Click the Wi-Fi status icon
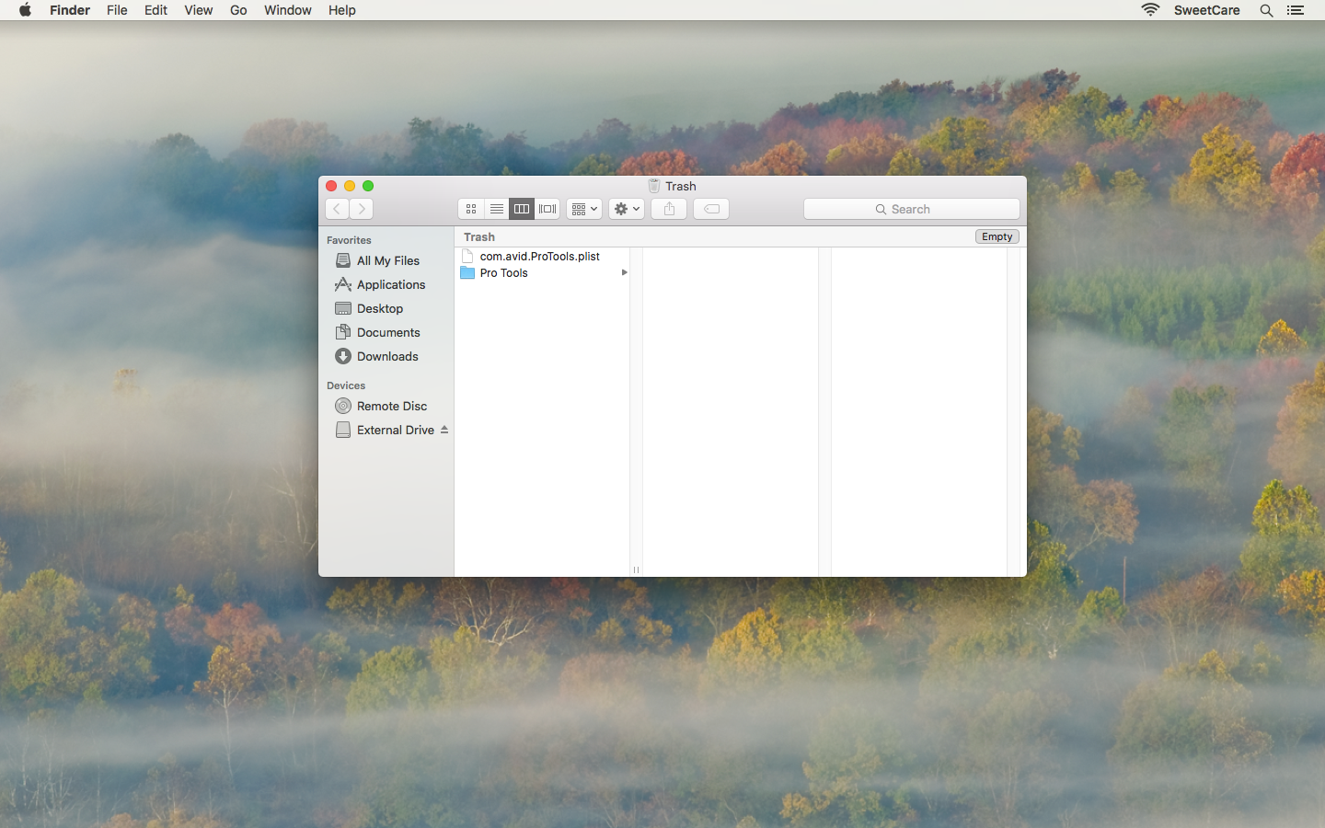1325x828 pixels. pyautogui.click(x=1150, y=10)
